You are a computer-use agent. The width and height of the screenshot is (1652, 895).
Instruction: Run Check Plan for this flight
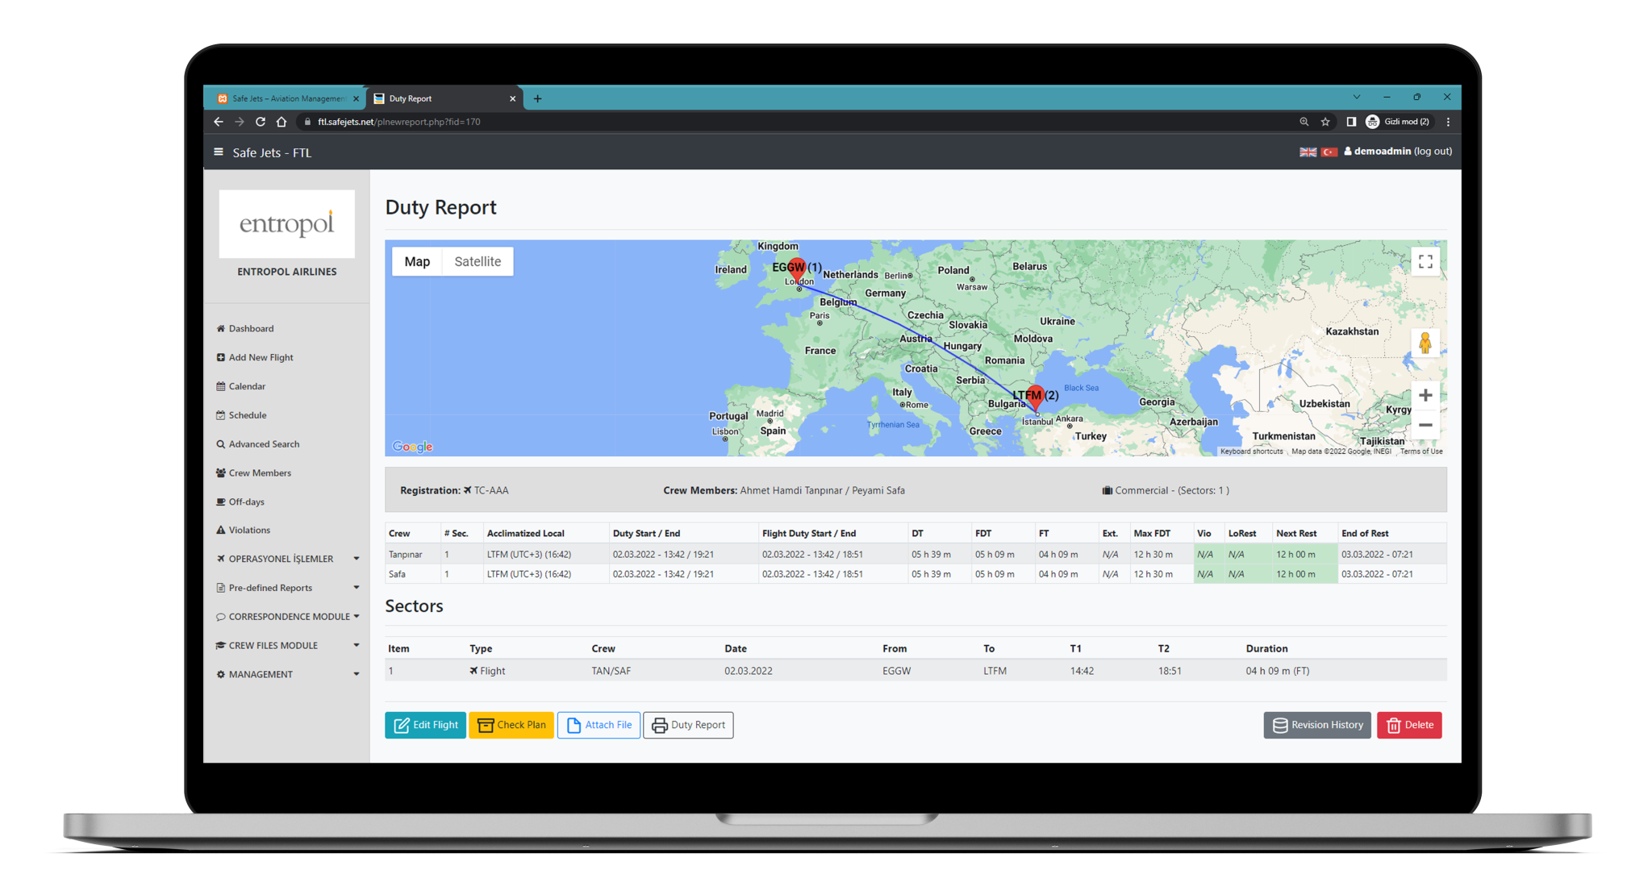tap(511, 725)
